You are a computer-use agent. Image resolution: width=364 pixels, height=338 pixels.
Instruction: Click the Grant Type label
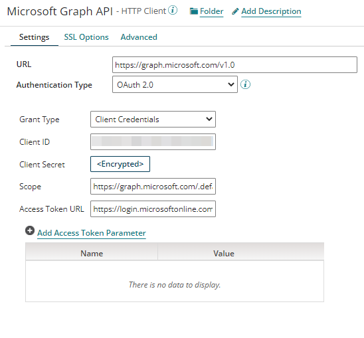click(x=39, y=120)
